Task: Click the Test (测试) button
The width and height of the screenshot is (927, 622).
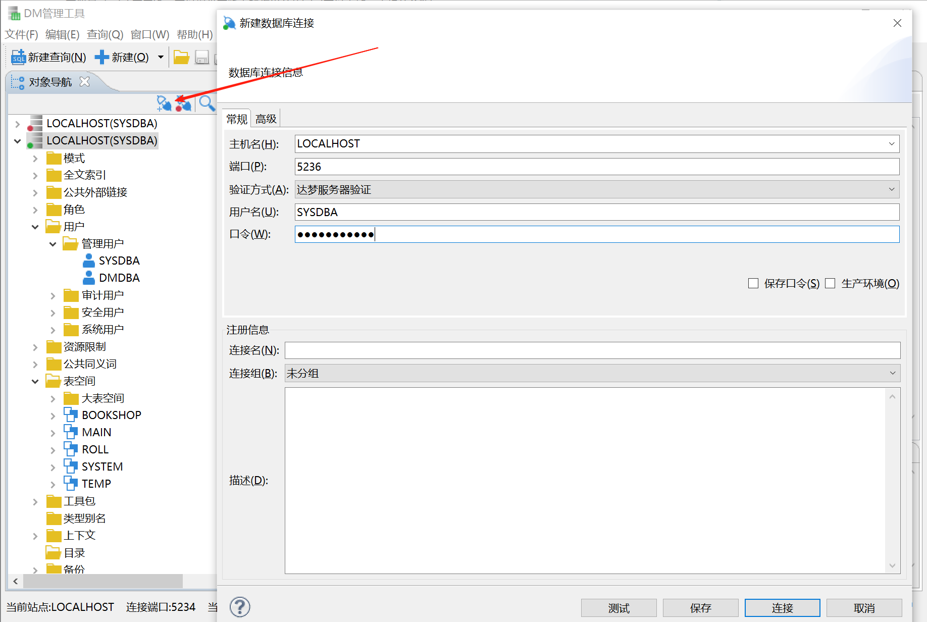Action: tap(619, 608)
